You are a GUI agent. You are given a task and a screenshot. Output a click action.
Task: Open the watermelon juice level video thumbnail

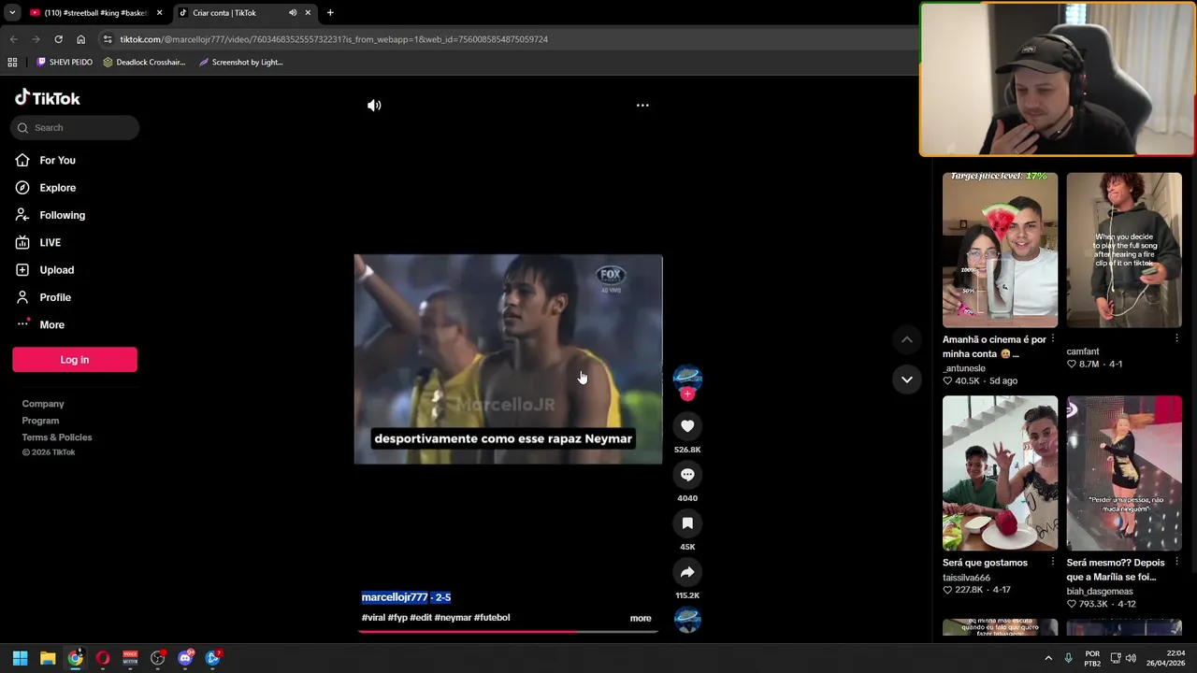pyautogui.click(x=1000, y=250)
